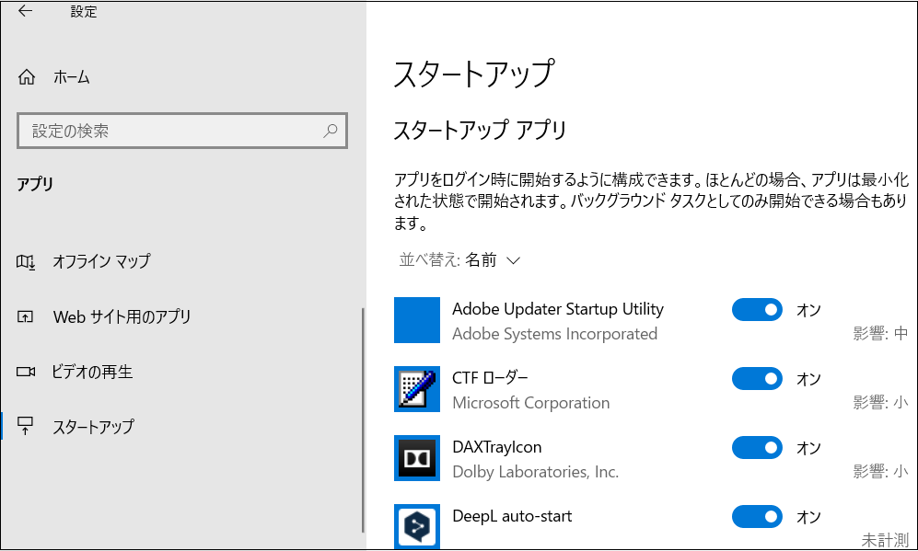This screenshot has width=918, height=551.
Task: Switch off the DAXTrayIcon startup toggle
Action: coord(757,448)
